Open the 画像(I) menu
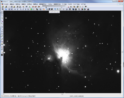Screen dimensions: 124x98 click(x=24, y=4)
